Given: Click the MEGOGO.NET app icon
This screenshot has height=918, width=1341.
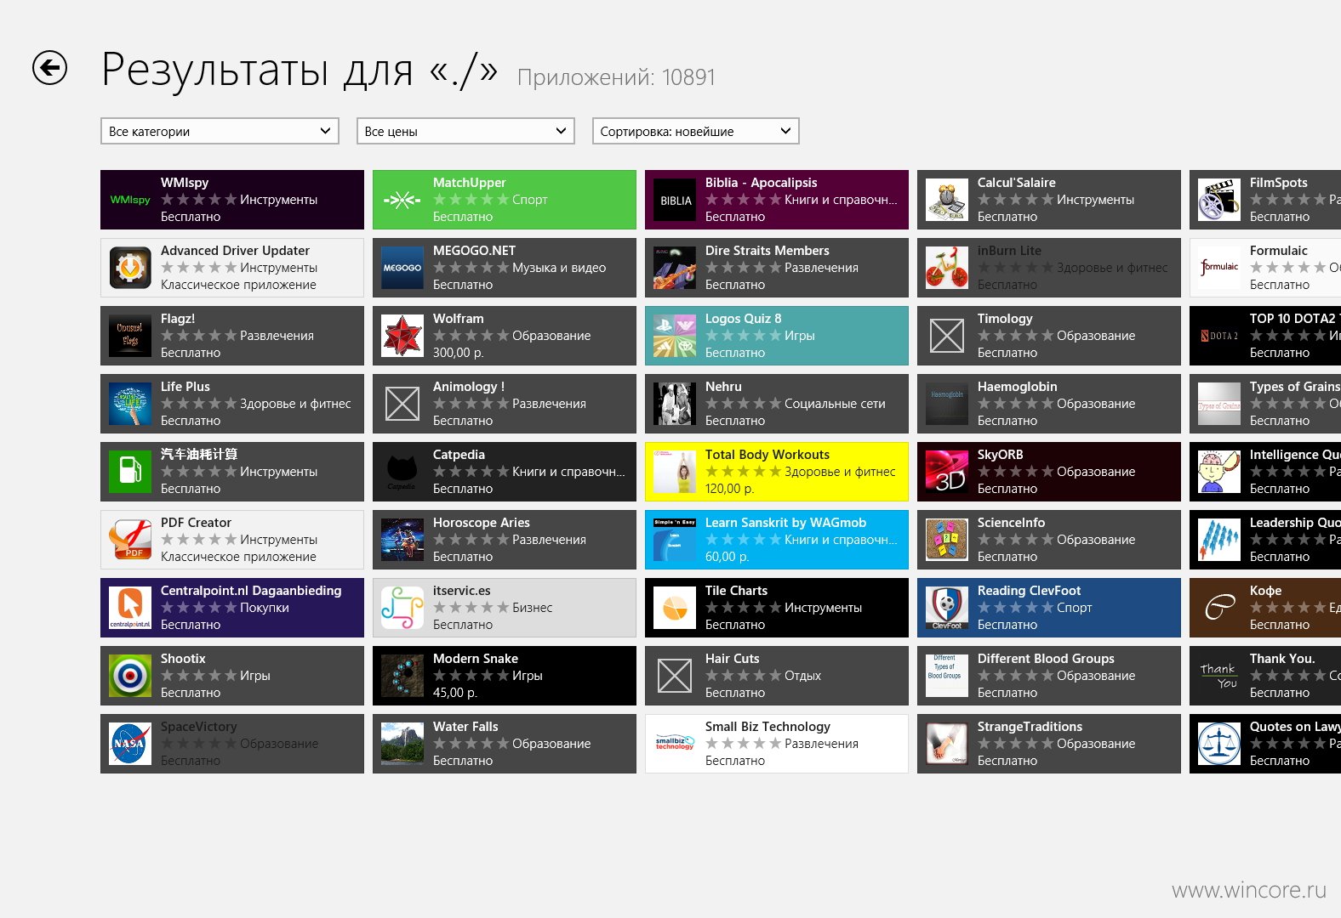Looking at the screenshot, I should [x=402, y=268].
